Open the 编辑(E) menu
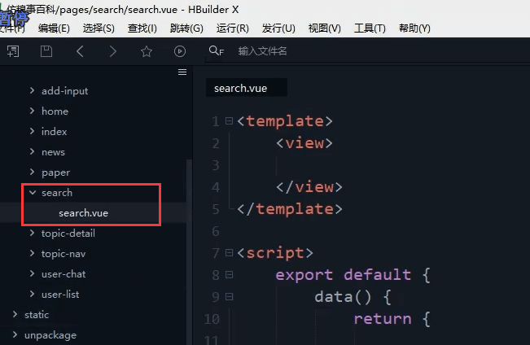 pyautogui.click(x=54, y=28)
